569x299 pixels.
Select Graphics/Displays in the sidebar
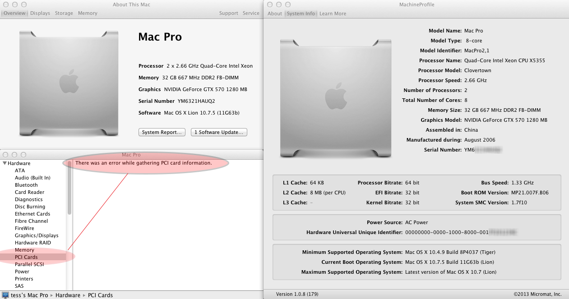pyautogui.click(x=37, y=235)
